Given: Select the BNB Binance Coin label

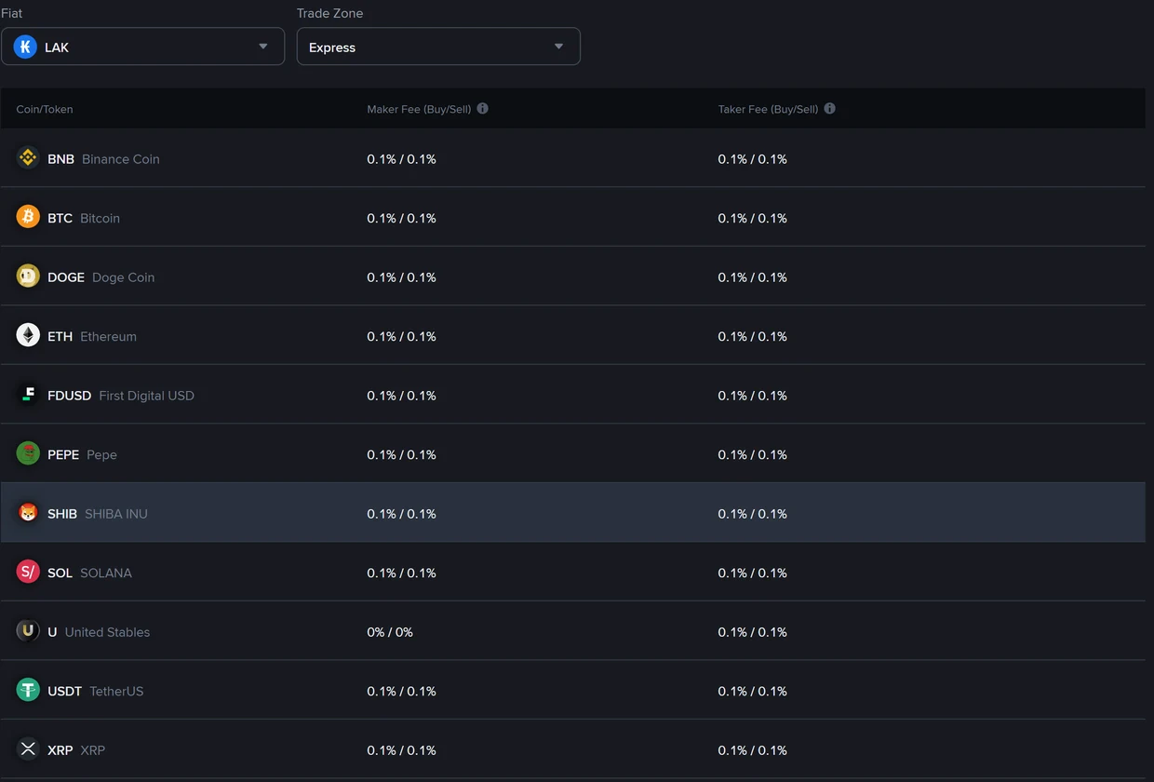Looking at the screenshot, I should (x=103, y=159).
